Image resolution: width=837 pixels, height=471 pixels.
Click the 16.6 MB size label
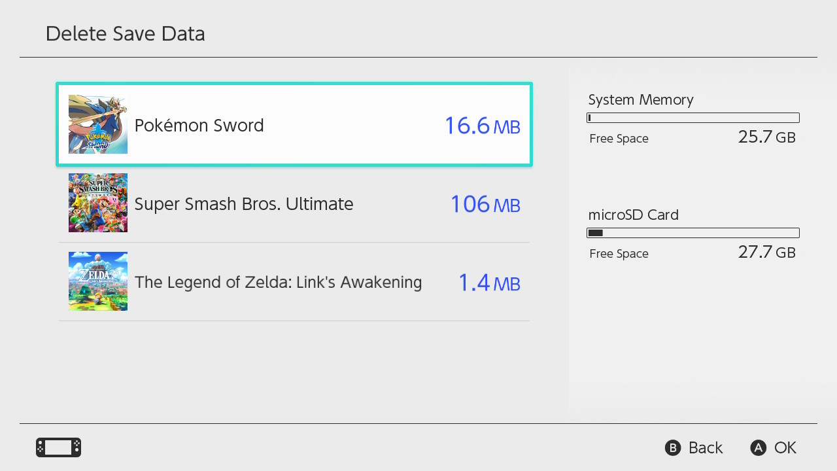[482, 125]
